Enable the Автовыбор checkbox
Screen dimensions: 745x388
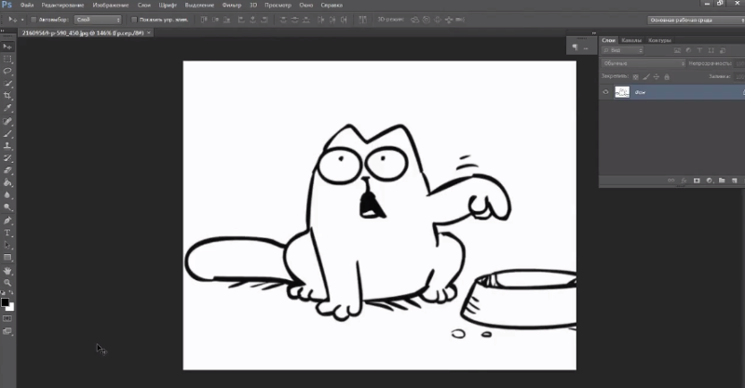34,20
